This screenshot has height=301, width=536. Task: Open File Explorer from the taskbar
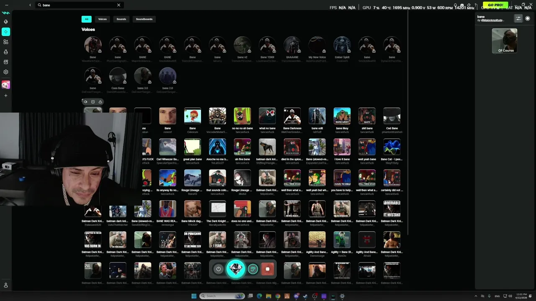pyautogui.click(x=268, y=296)
